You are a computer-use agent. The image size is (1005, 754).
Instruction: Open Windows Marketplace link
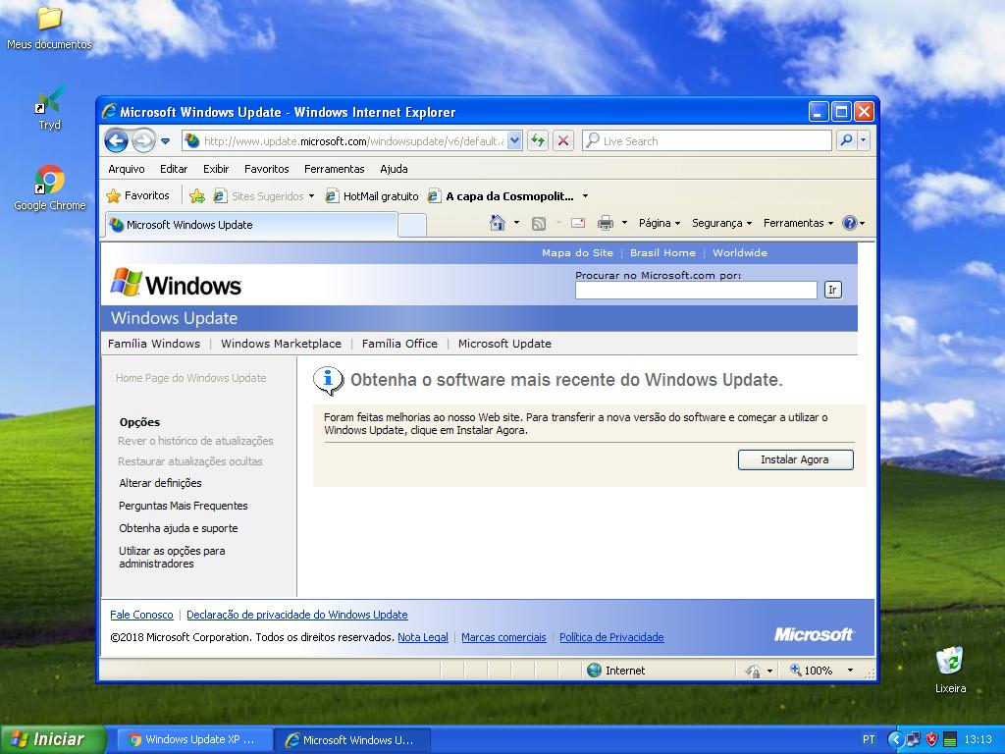(x=281, y=344)
